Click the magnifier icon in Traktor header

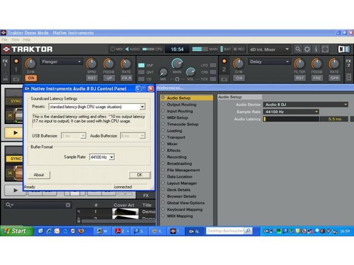click(298, 49)
